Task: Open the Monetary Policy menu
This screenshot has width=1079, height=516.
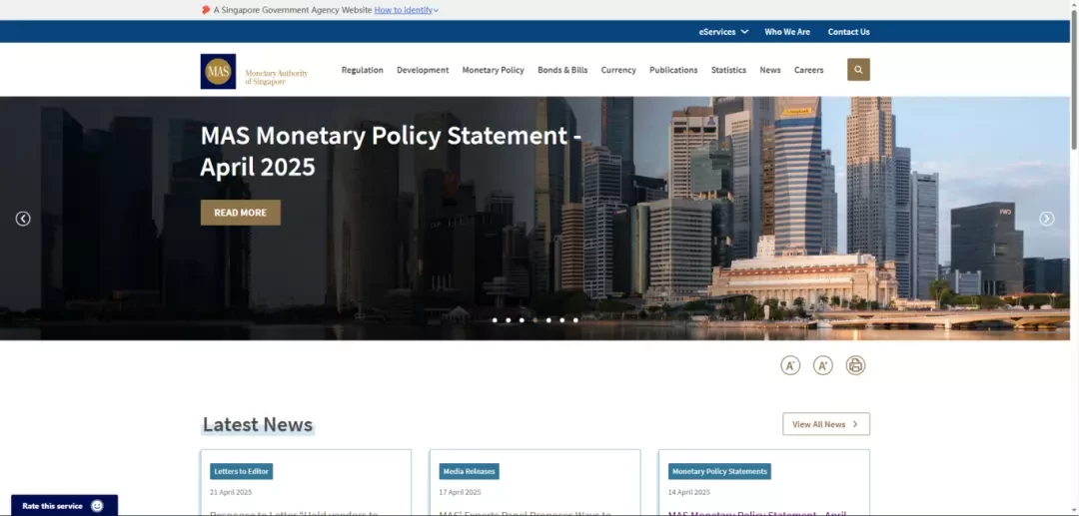Action: point(493,70)
